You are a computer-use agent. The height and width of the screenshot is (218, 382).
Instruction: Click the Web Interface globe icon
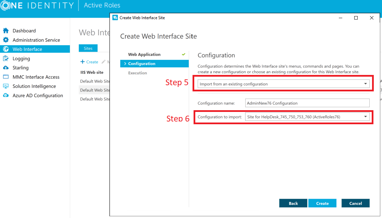click(x=6, y=49)
